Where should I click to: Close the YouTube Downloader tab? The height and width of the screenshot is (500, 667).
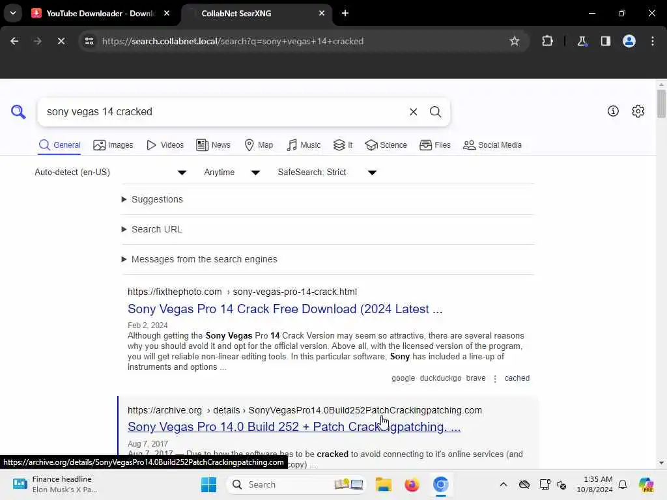[x=167, y=13]
